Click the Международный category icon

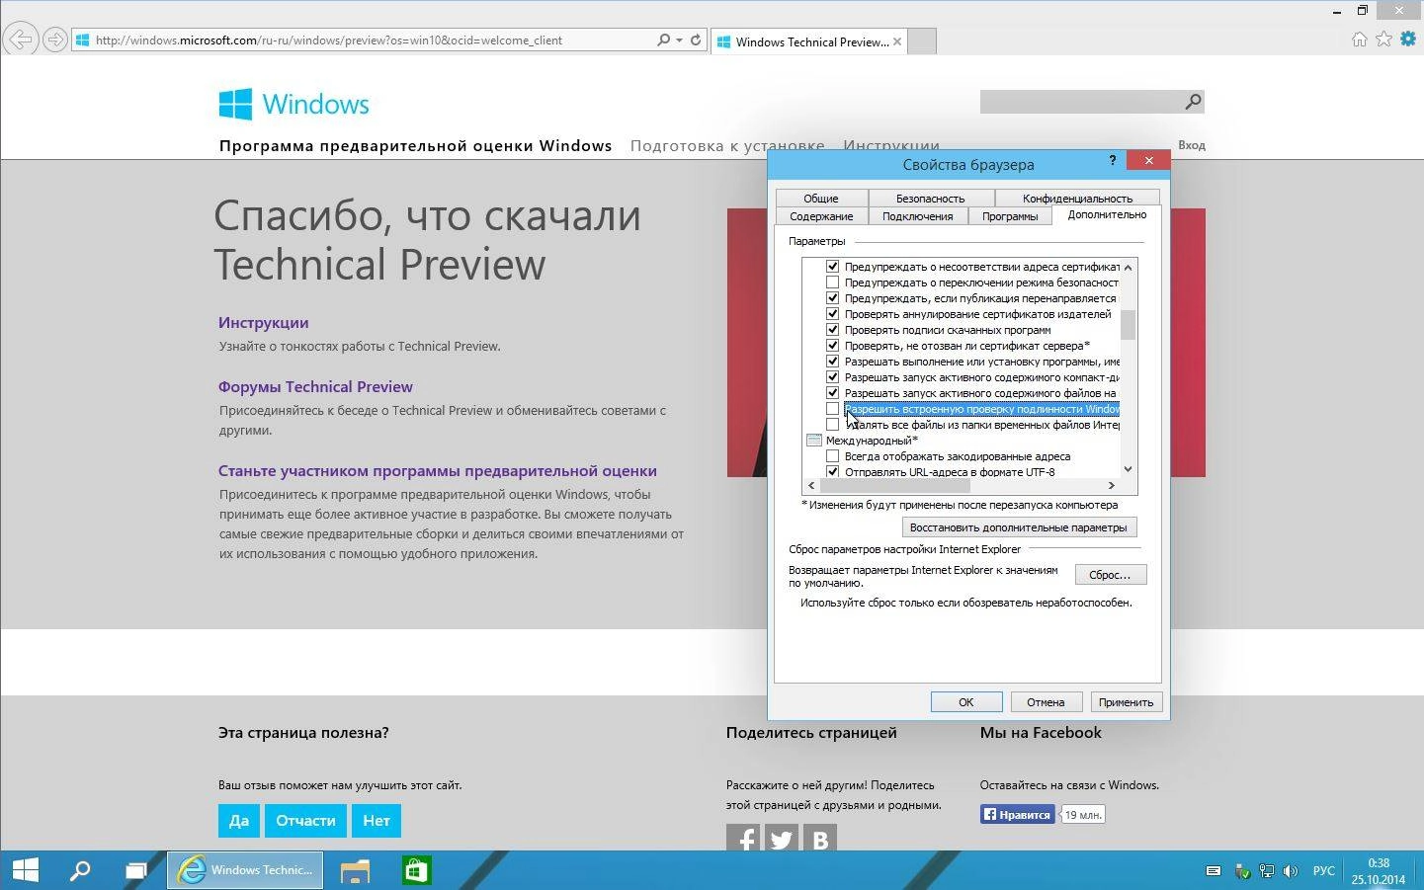coord(814,441)
